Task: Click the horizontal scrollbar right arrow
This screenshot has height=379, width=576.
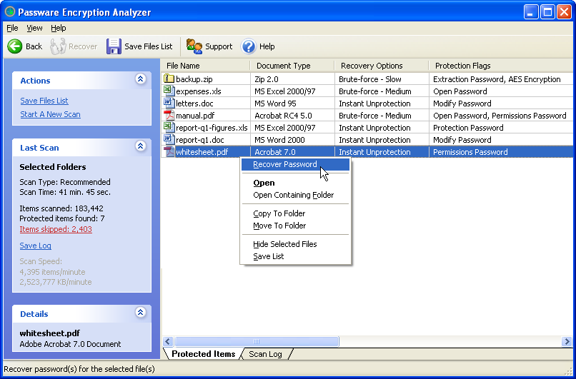Action: (x=567, y=342)
